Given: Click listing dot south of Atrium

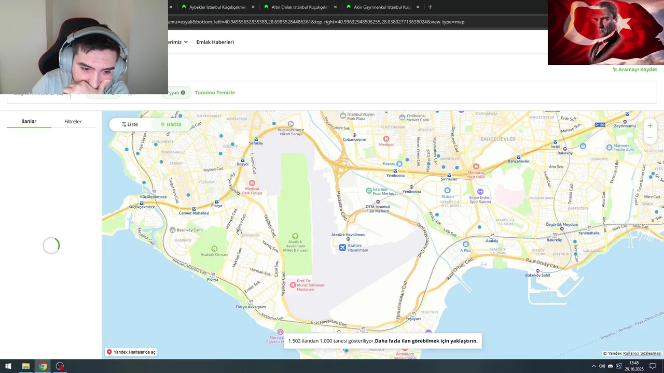Looking at the screenshot, I should pyautogui.click(x=437, y=214).
